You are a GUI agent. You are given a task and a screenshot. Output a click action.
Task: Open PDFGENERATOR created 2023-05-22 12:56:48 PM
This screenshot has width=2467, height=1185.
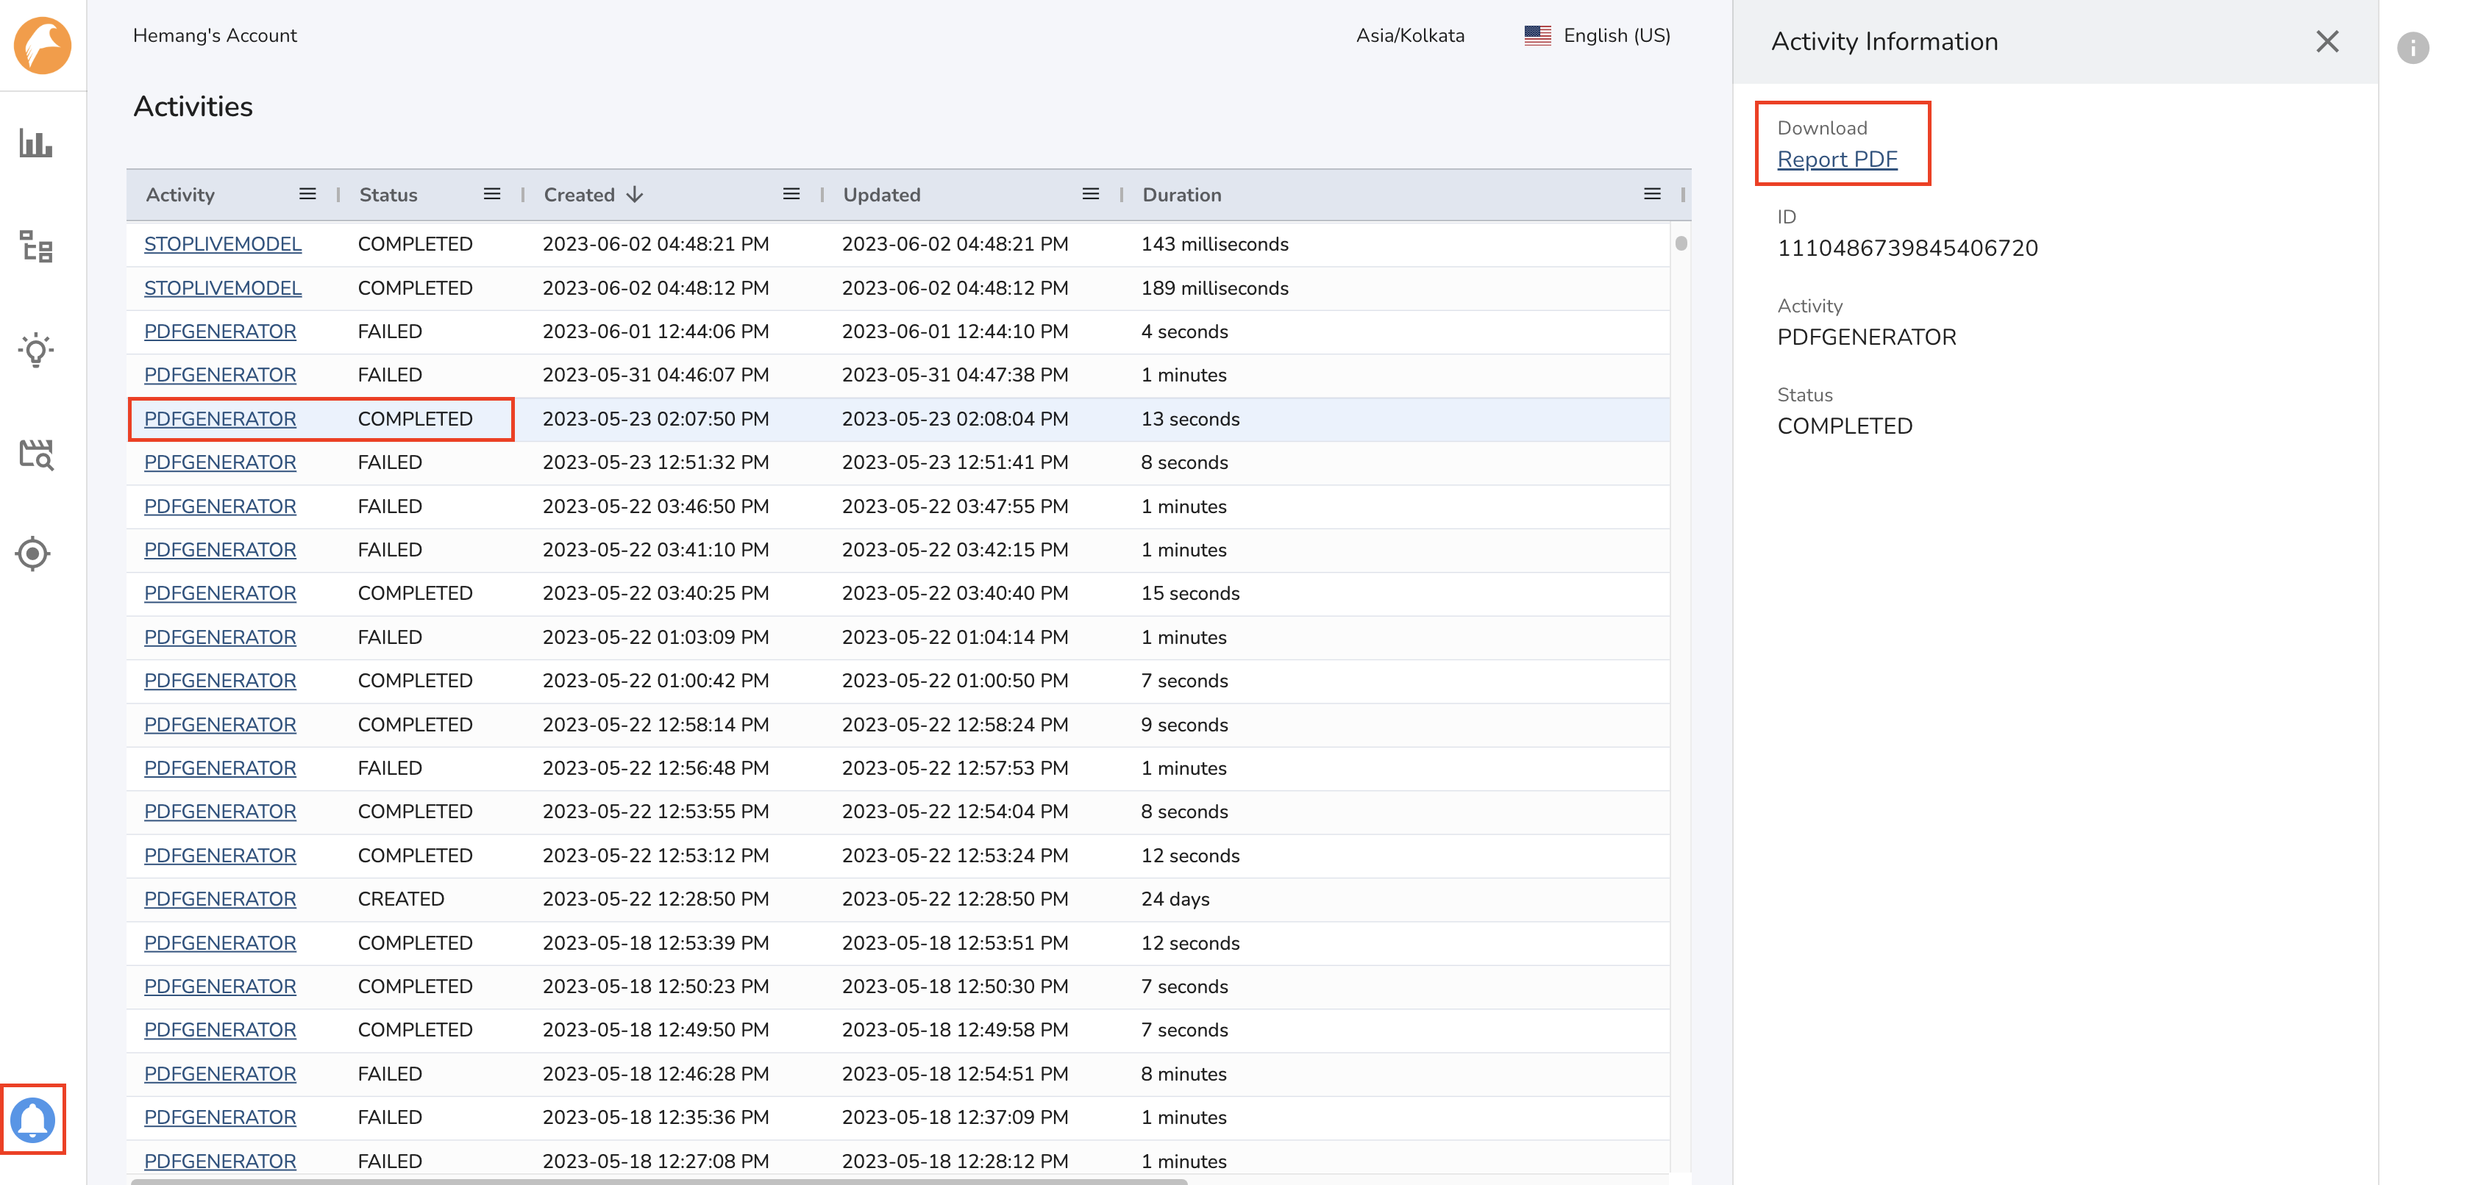tap(219, 767)
